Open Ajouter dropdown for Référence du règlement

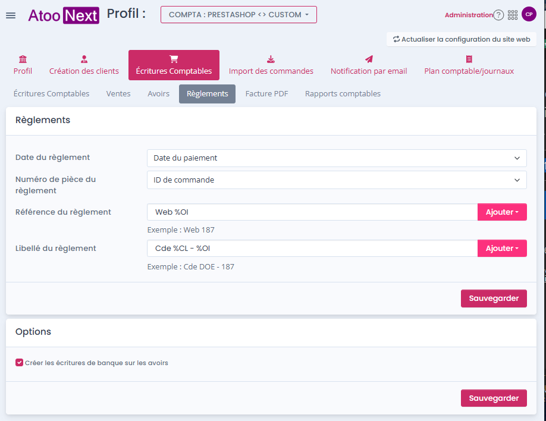pos(502,212)
